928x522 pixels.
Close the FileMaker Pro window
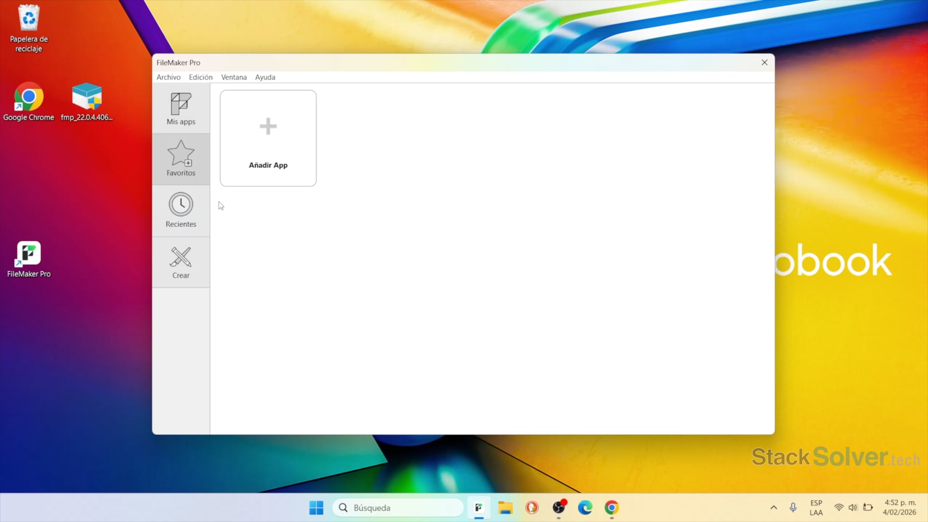point(764,62)
